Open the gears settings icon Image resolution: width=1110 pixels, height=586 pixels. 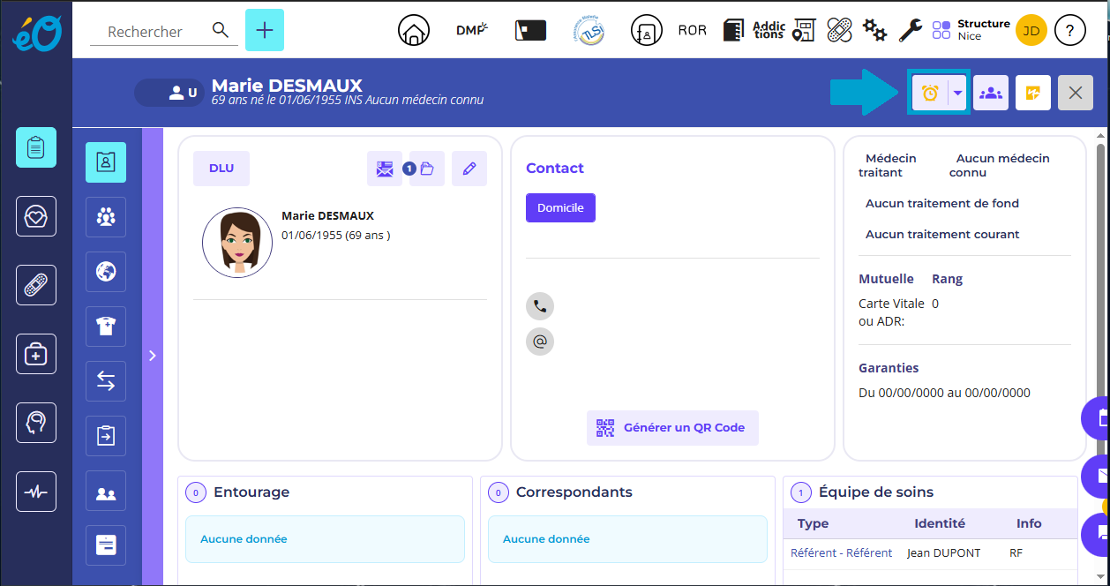874,31
